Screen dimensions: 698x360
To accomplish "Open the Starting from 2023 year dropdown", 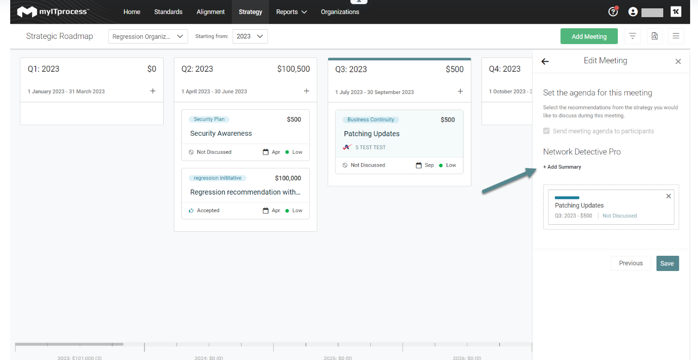I will click(250, 37).
